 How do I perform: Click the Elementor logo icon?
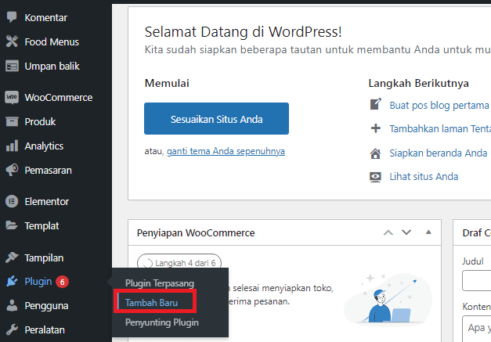pos(12,201)
